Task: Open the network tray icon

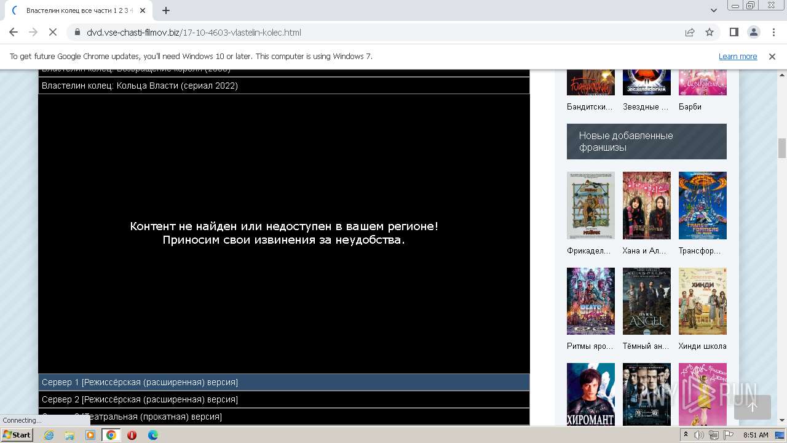Action: pyautogui.click(x=714, y=435)
